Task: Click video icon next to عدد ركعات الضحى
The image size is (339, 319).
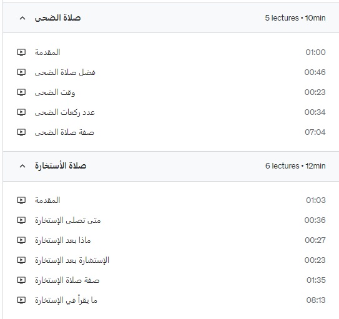Action: 21,112
